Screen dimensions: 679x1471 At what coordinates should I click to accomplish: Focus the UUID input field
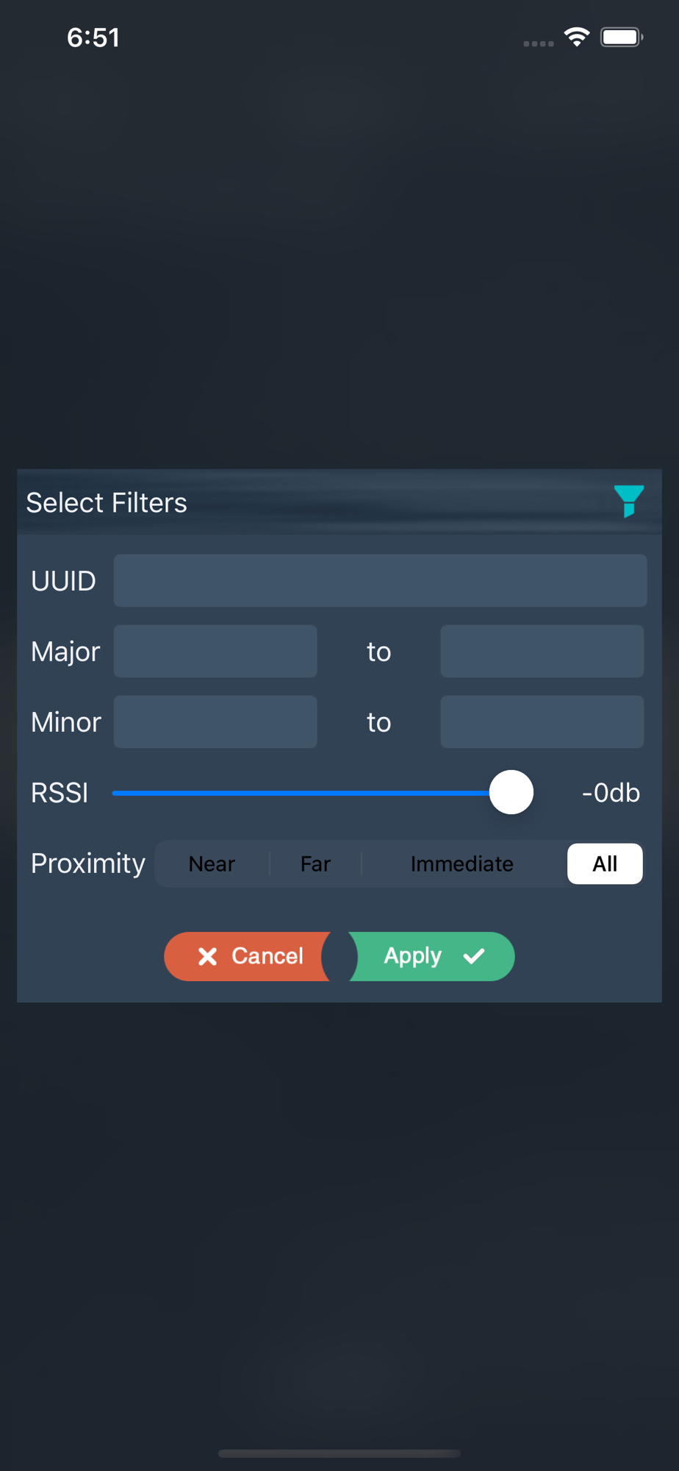(x=380, y=580)
